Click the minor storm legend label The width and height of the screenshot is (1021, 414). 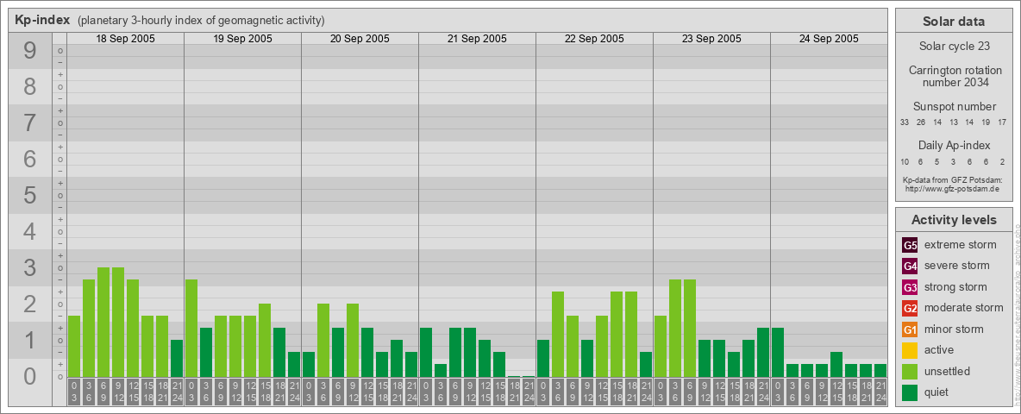(x=954, y=329)
